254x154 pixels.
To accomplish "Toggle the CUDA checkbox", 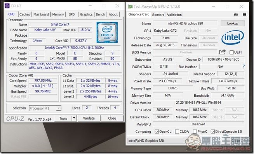I will pos(177,132).
